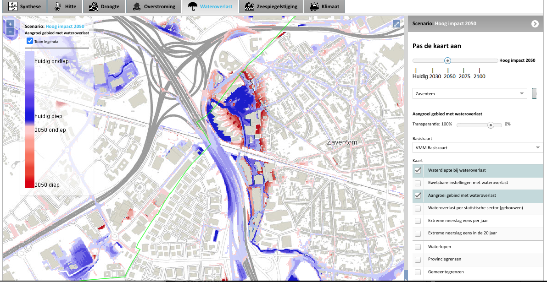The width and height of the screenshot is (547, 282).
Task: Collapse scenario panel with arrow button
Action: point(535,24)
